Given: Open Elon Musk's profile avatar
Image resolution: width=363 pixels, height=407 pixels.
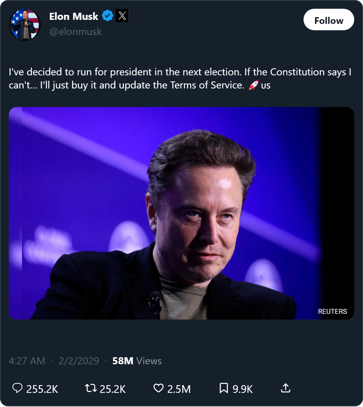Looking at the screenshot, I should click(25, 24).
